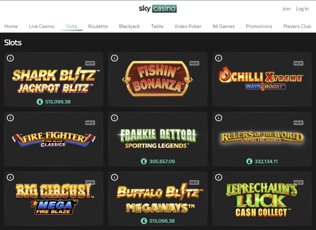Click pound icon under Frankie Dettori
Image resolution: width=316 pixels, height=230 pixels.
click(144, 161)
